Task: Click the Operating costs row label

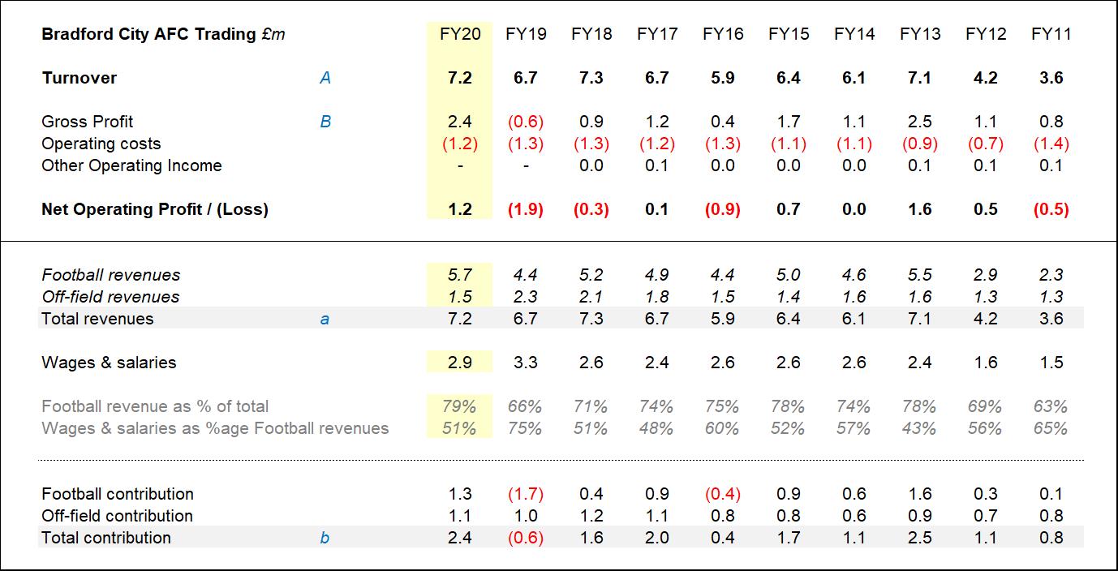Action: [101, 144]
